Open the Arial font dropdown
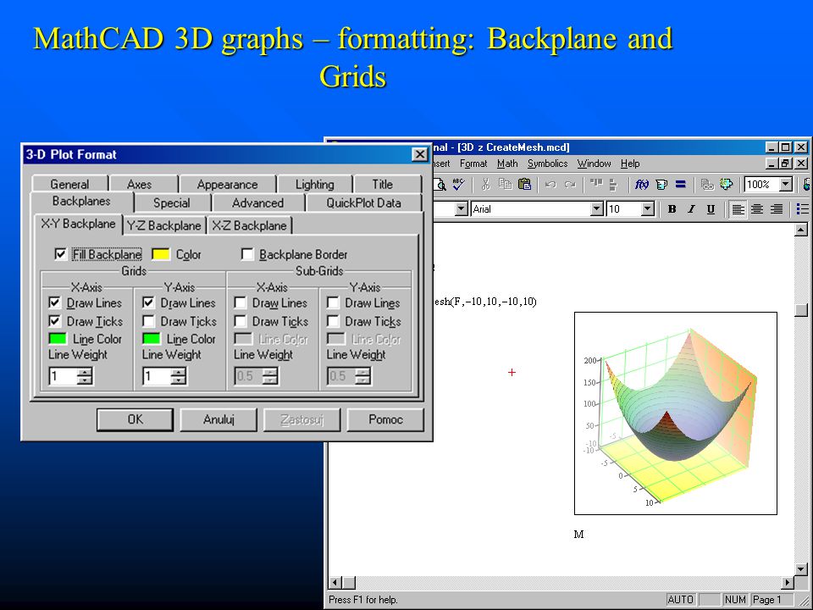Image resolution: width=813 pixels, height=610 pixels. pos(597,209)
